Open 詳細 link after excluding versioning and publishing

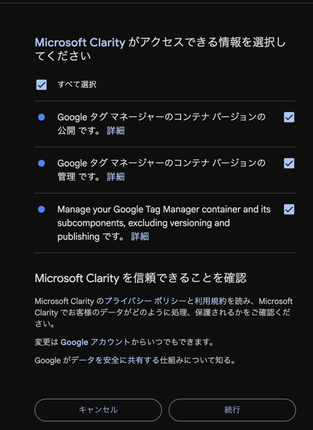point(140,236)
